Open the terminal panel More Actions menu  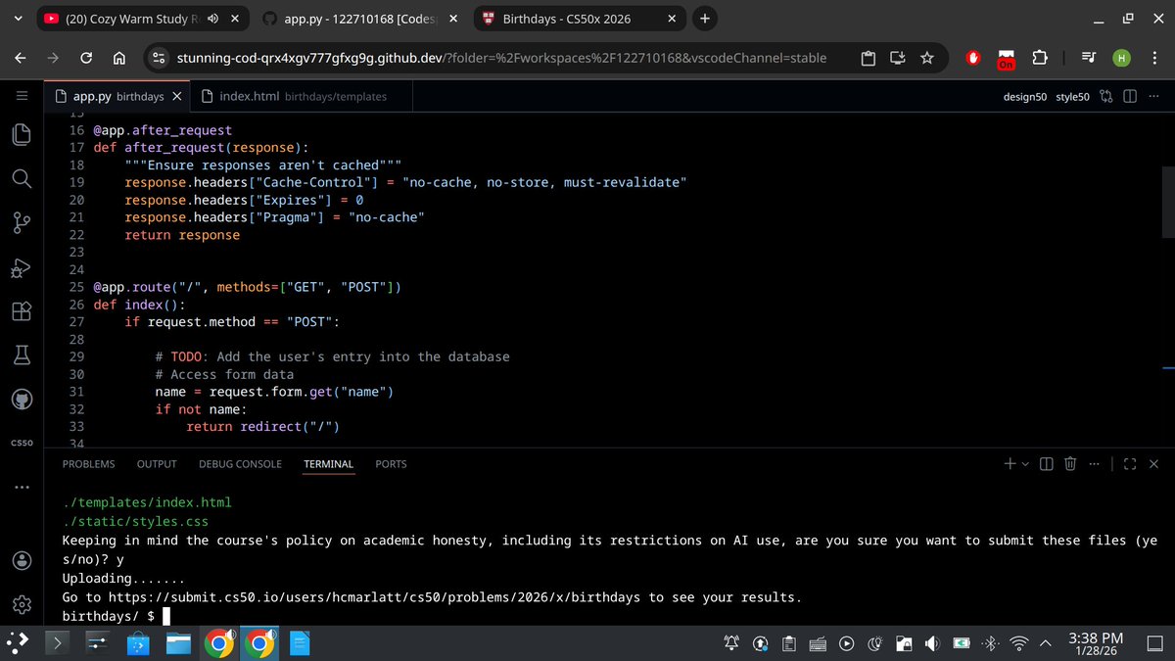coord(1094,463)
